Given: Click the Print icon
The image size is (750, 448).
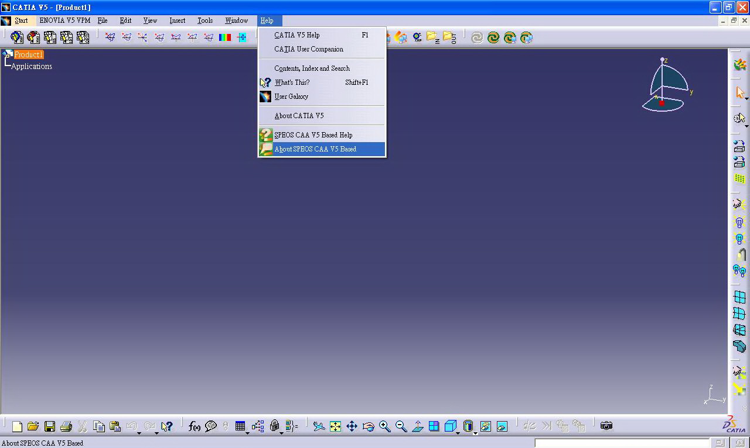Looking at the screenshot, I should point(66,426).
